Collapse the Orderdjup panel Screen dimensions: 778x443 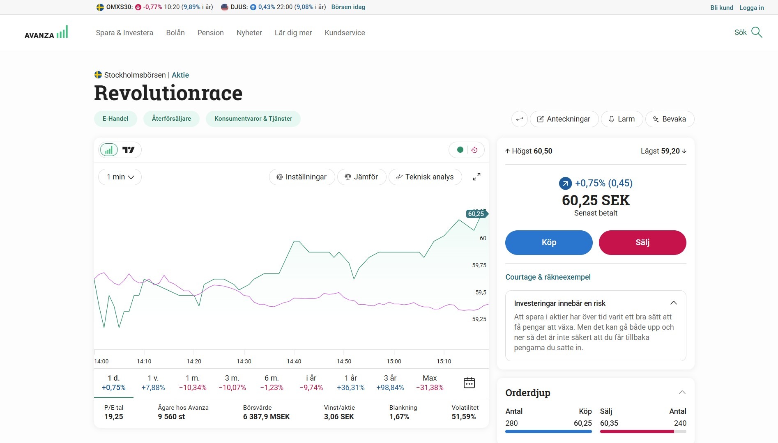pos(682,393)
